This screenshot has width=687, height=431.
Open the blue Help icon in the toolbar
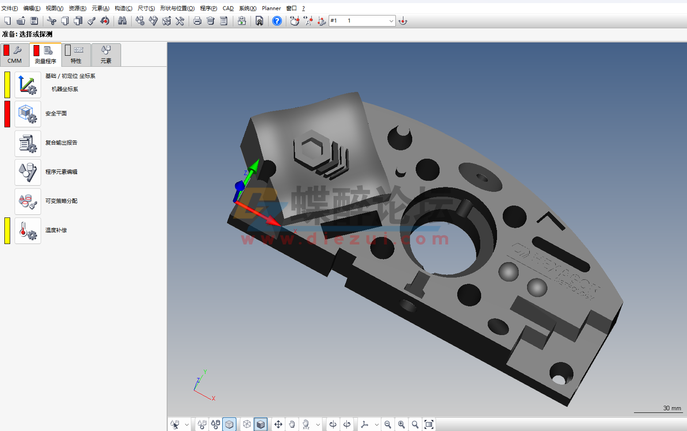(x=277, y=21)
